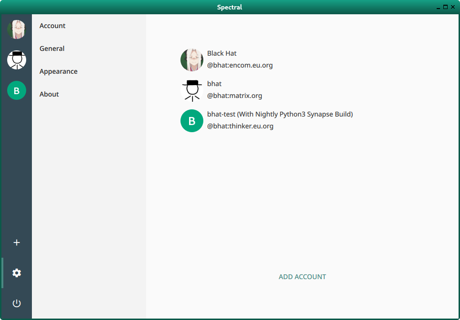Switch to the Appearance settings section

coord(58,71)
